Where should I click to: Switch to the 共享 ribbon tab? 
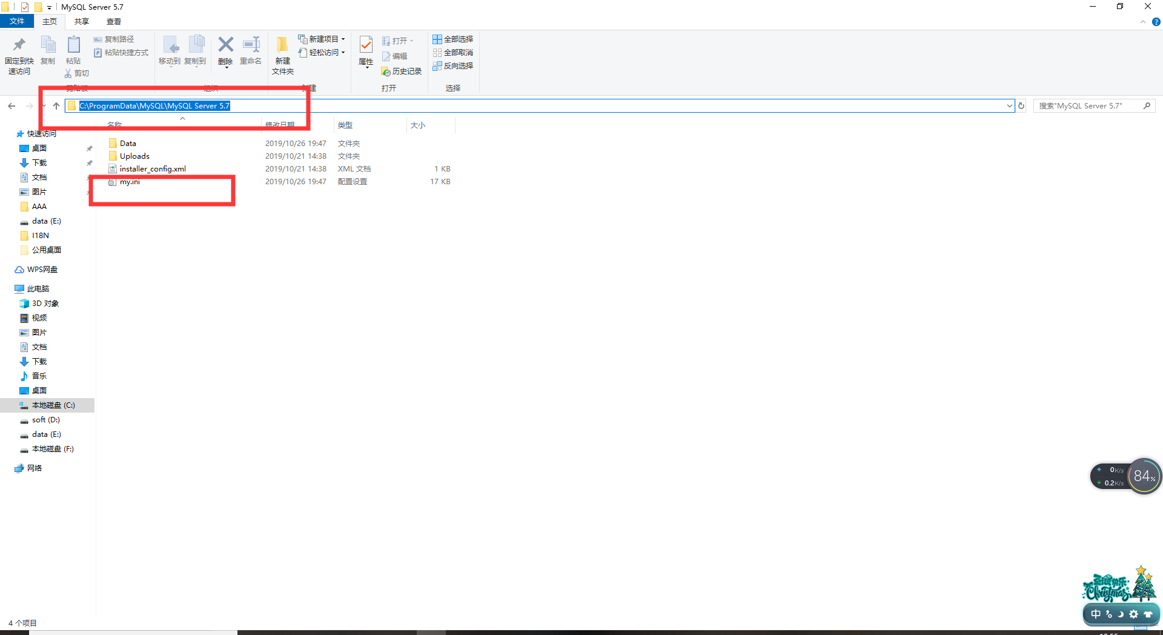click(82, 22)
